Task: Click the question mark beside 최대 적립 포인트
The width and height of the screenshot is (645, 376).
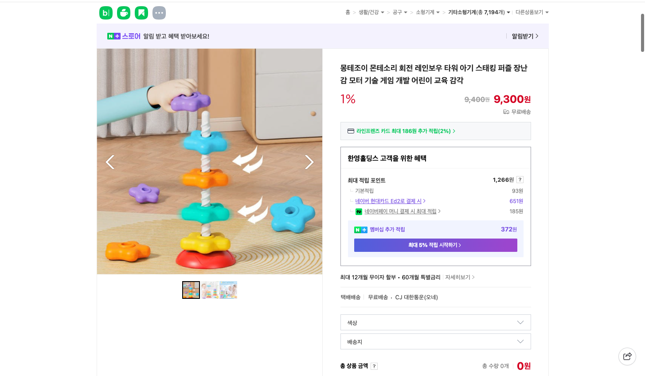Action: click(520, 180)
